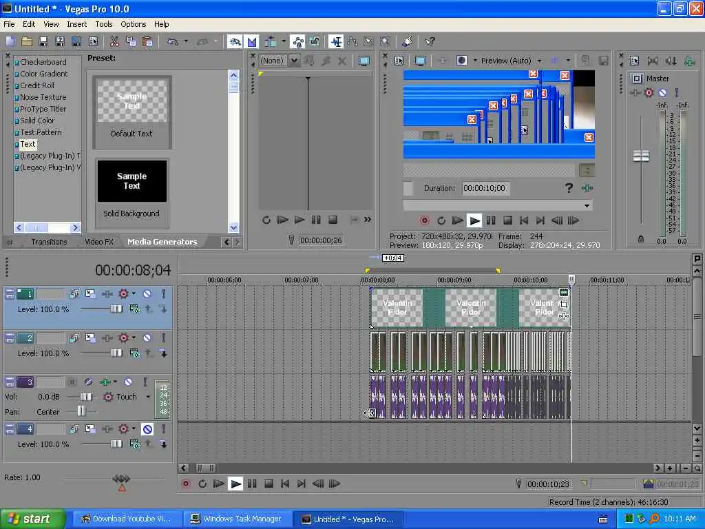The width and height of the screenshot is (705, 529).
Task: Switch to the Video FX tab
Action: pos(99,242)
